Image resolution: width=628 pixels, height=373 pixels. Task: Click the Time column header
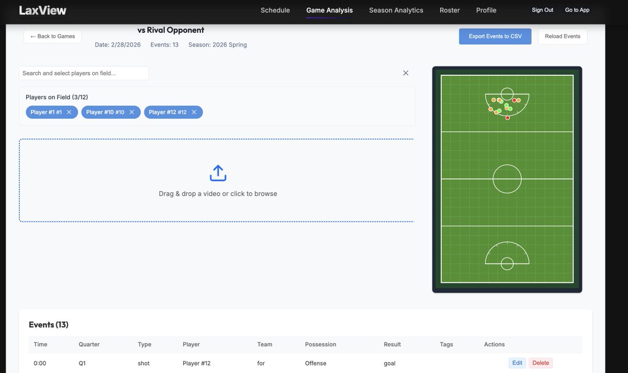(x=40, y=344)
